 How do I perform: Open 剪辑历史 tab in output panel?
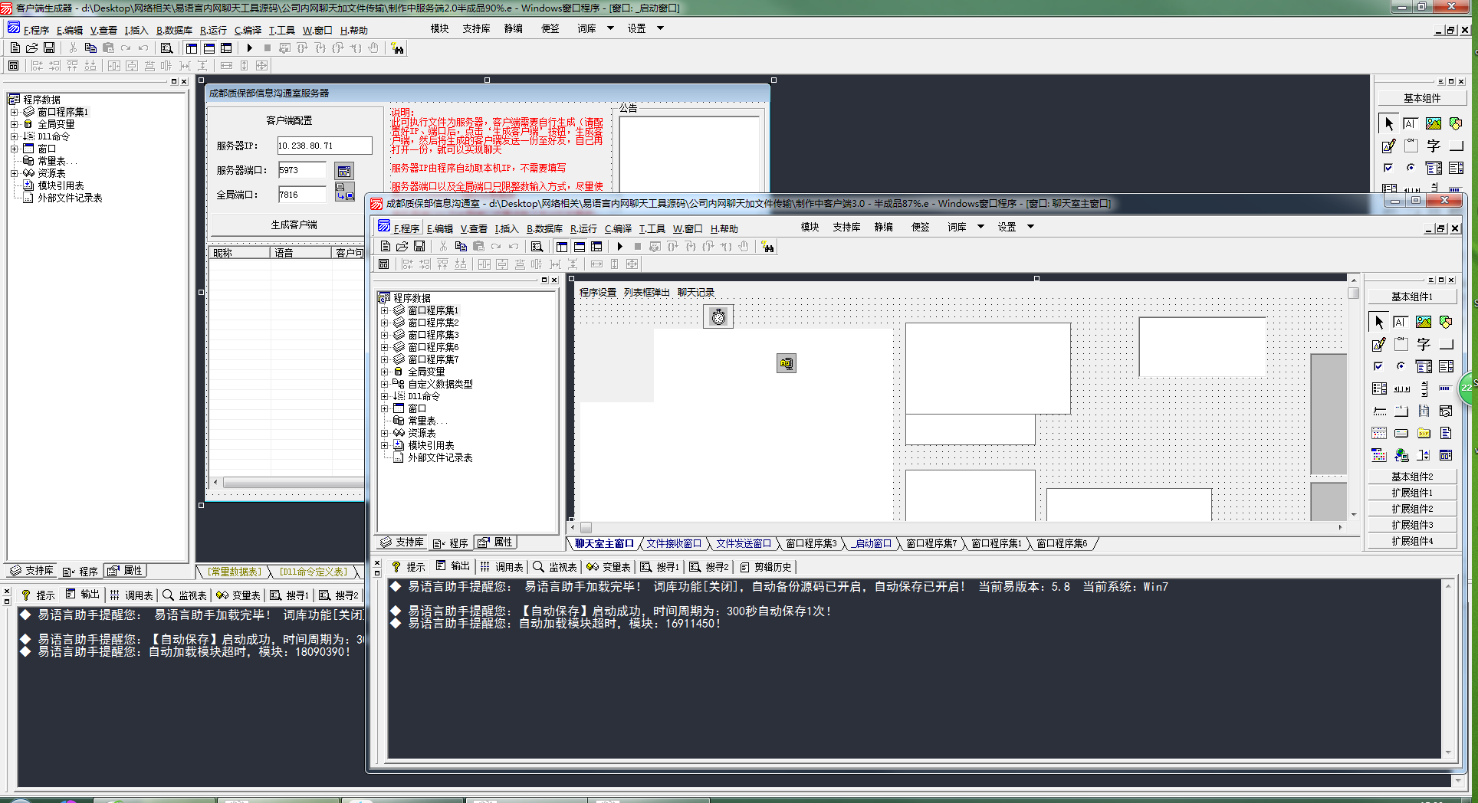766,567
